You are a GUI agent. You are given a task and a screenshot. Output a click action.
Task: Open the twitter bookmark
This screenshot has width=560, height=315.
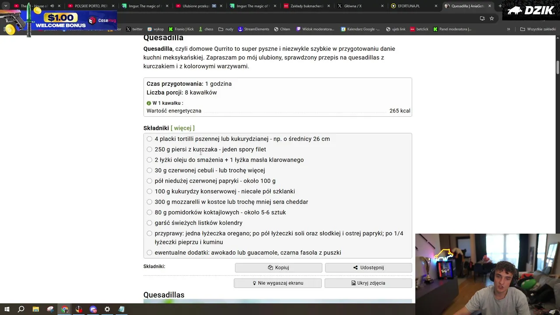click(134, 29)
